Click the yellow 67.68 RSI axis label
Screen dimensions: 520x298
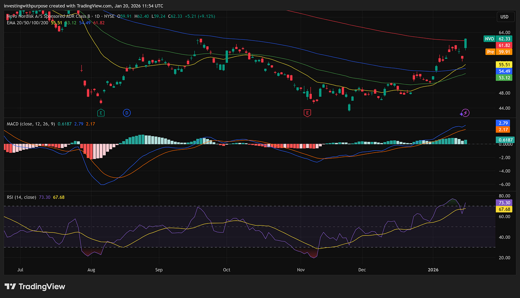pyautogui.click(x=504, y=209)
